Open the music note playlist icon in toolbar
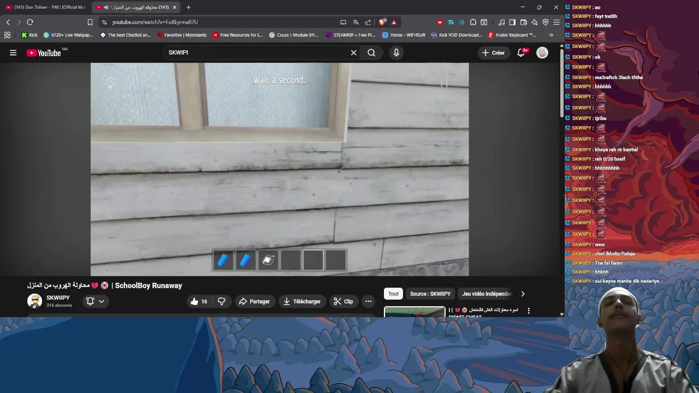 [x=501, y=22]
